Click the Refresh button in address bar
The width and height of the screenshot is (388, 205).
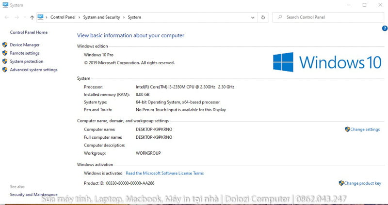tap(263, 17)
